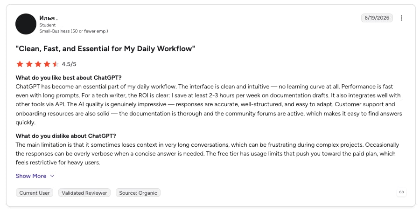Click the 'What do you like best' heading
Image resolution: width=420 pixels, height=211 pixels.
coord(69,78)
